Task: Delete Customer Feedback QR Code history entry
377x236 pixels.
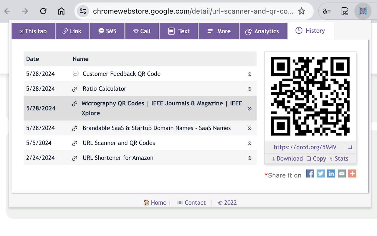Action: tap(249, 74)
